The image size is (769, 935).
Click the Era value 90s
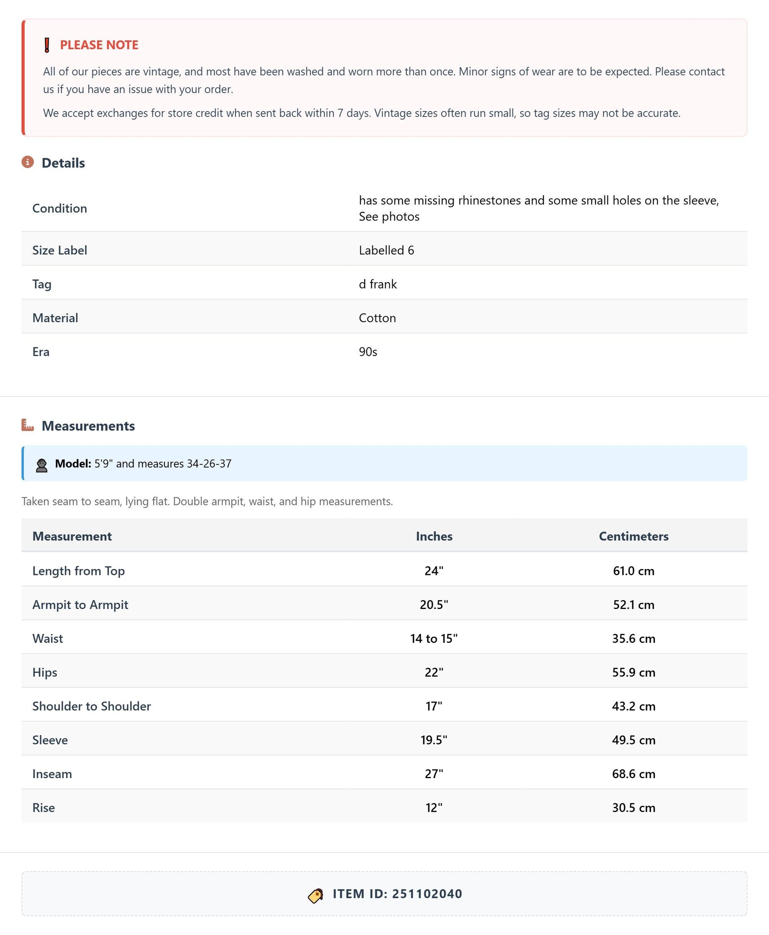coord(368,352)
